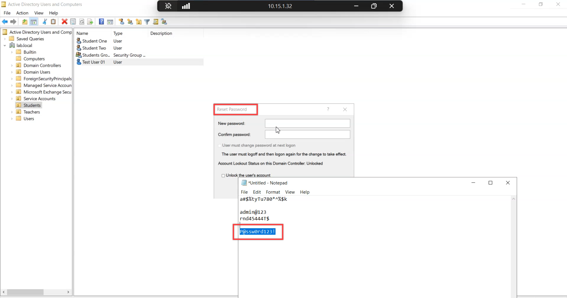This screenshot has width=567, height=298.
Task: Click the Description column header
Action: (176, 33)
